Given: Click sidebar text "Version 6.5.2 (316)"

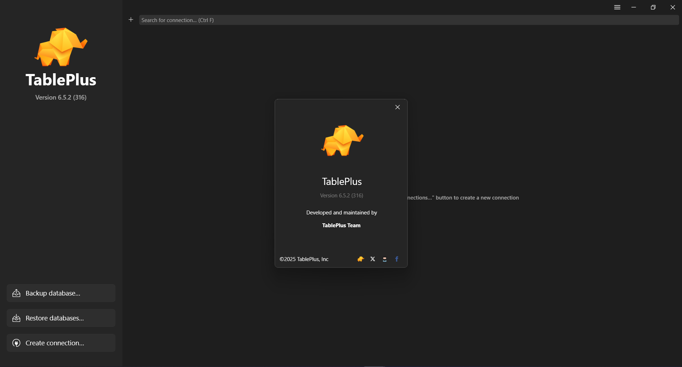Looking at the screenshot, I should click(61, 97).
